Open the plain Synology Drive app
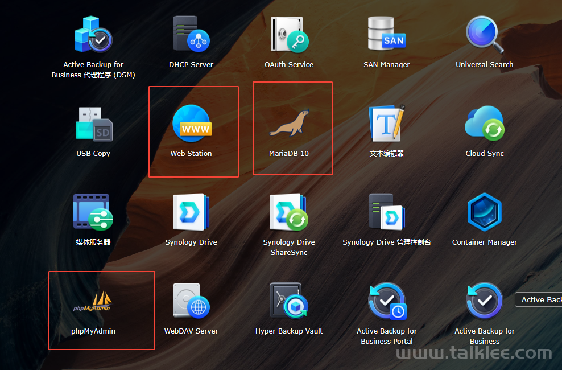562x370 pixels. [191, 212]
